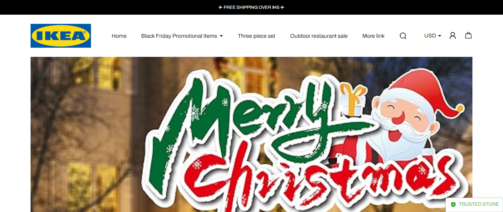
Task: Open the user account icon
Action: pyautogui.click(x=453, y=36)
